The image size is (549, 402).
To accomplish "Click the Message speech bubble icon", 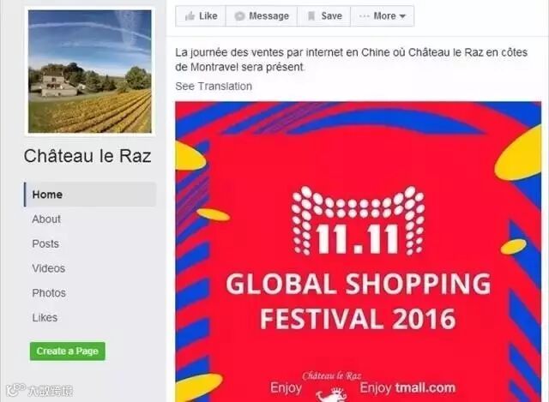I will click(239, 16).
